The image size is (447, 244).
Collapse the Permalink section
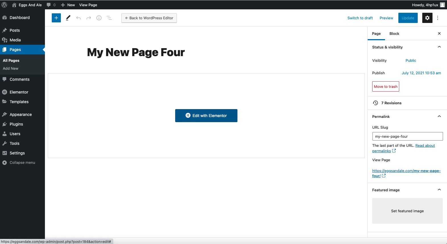click(407, 116)
